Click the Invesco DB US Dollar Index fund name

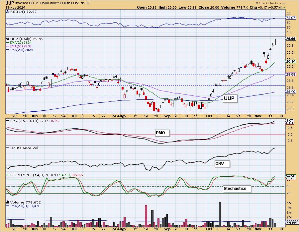pos(47,3)
